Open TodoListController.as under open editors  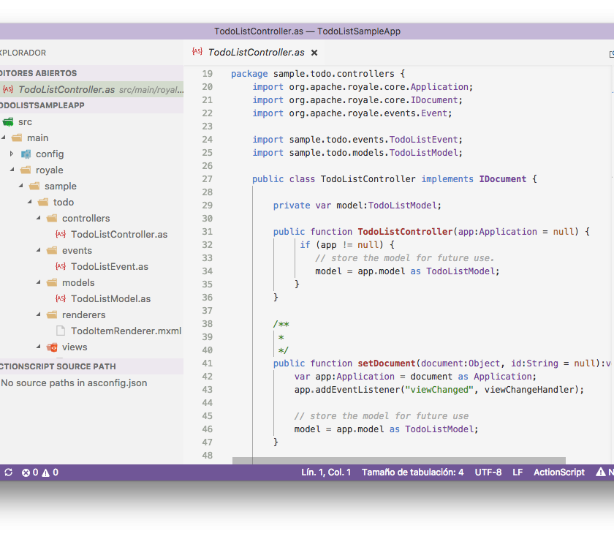click(x=67, y=90)
